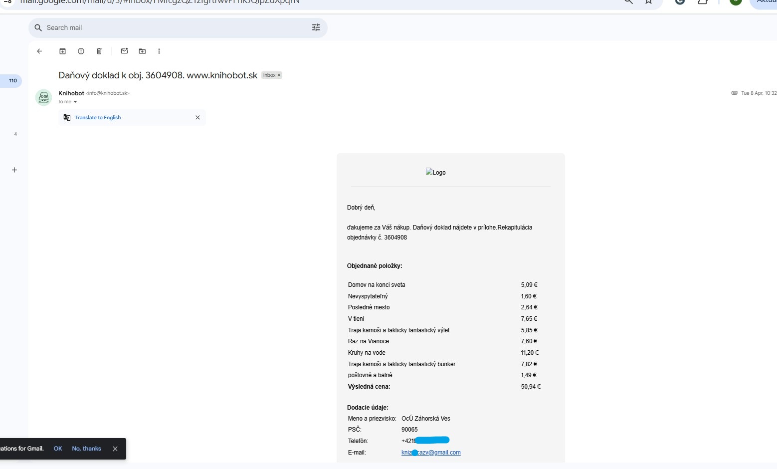The image size is (777, 469).
Task: Click the 'poštovné a balné' row
Action: (x=444, y=375)
